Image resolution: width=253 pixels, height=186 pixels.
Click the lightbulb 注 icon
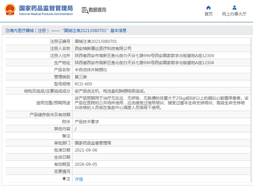64,179
